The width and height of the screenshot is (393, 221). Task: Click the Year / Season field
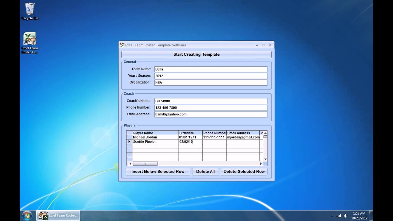(x=211, y=76)
